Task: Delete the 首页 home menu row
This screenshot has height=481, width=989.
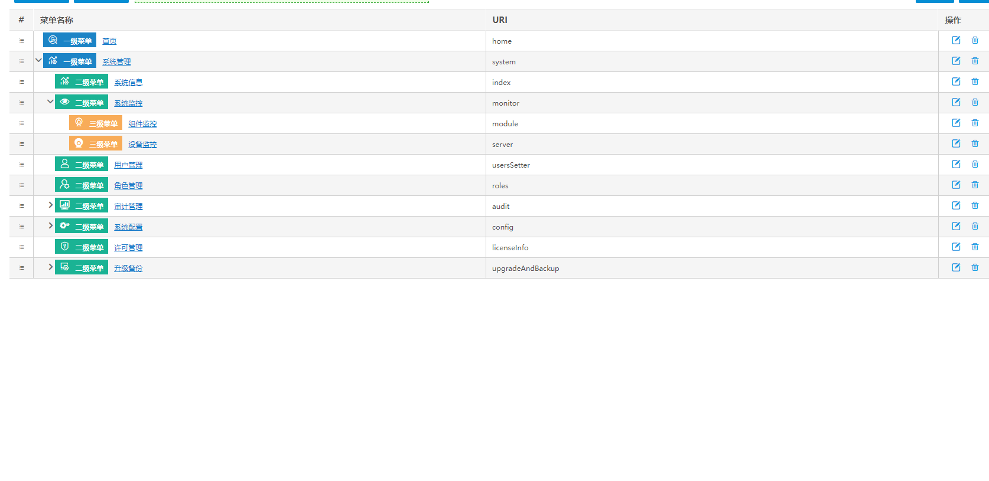Action: [975, 40]
